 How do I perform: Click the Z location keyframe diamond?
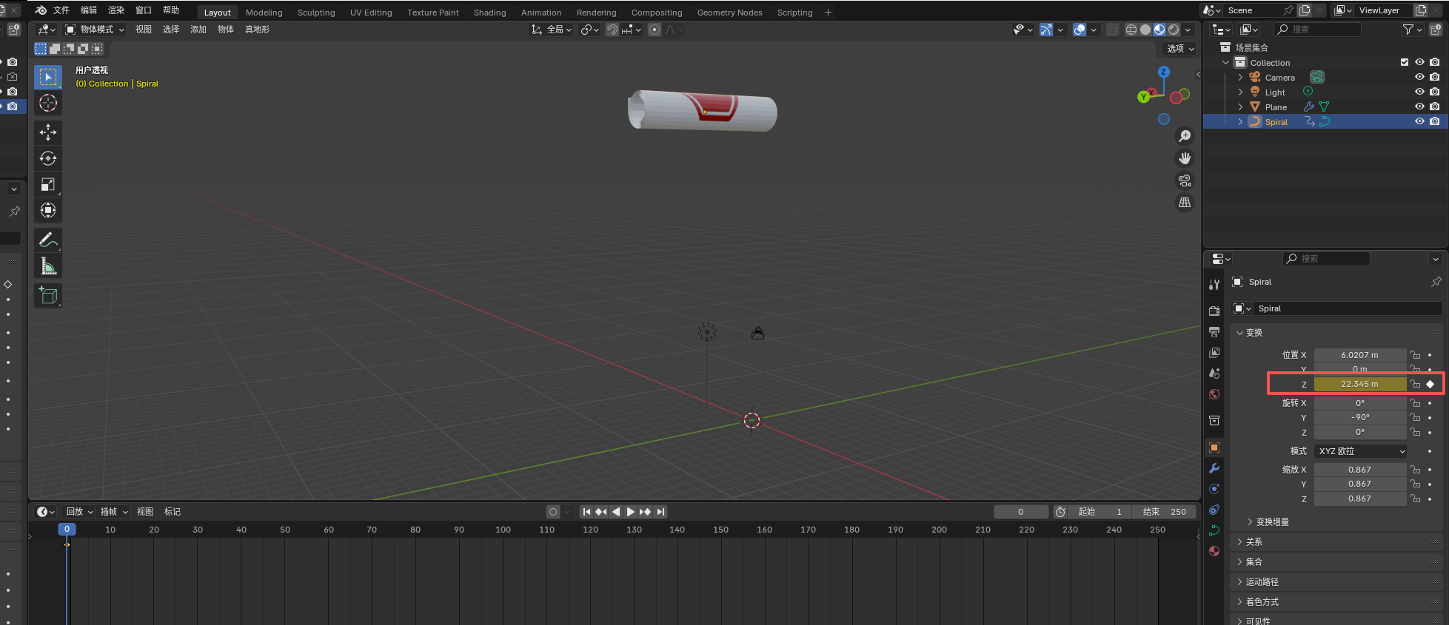coord(1430,384)
